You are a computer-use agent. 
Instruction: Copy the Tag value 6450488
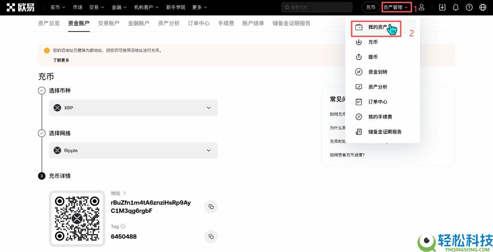(x=211, y=236)
